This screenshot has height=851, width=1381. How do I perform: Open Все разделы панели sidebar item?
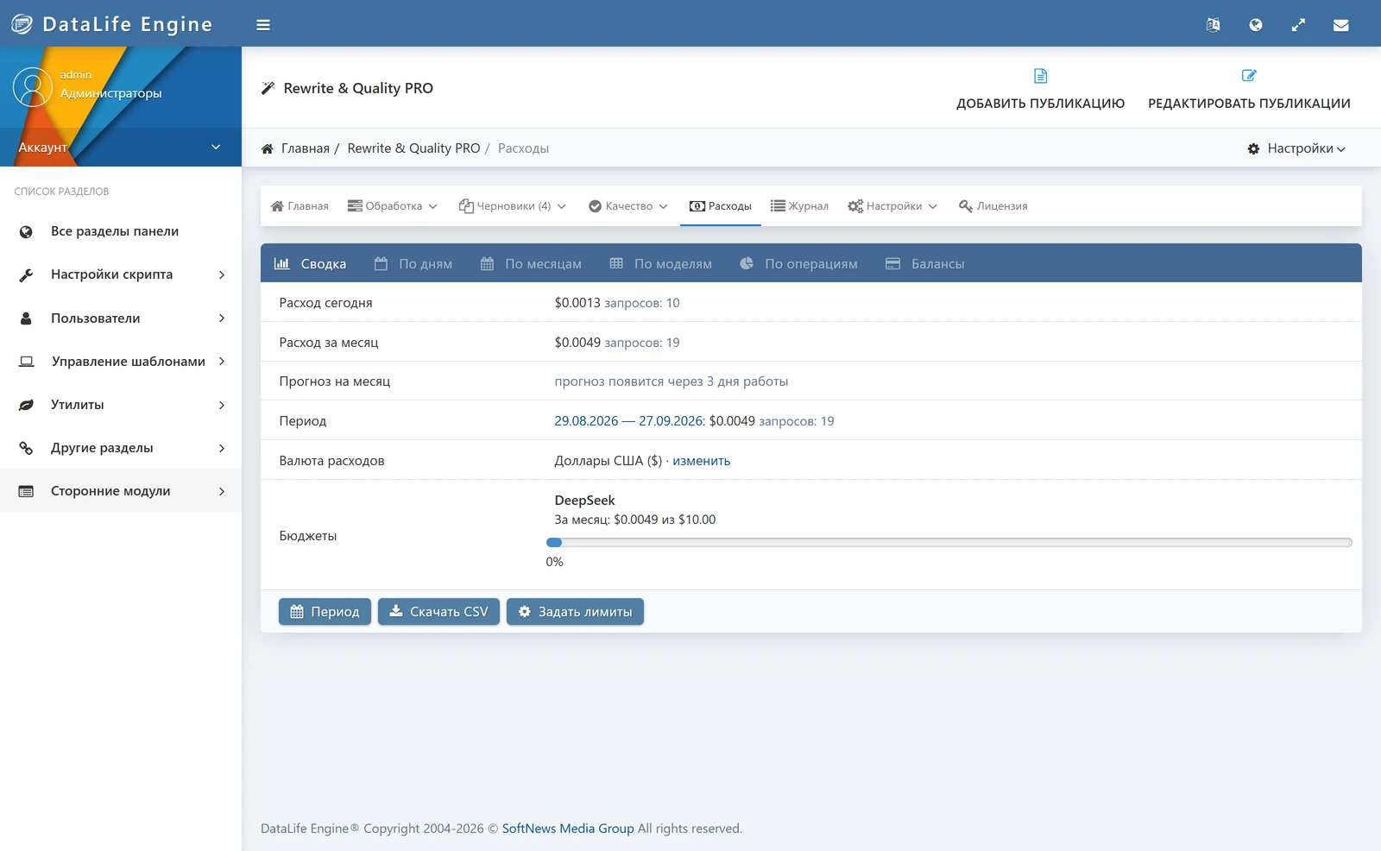pos(121,231)
